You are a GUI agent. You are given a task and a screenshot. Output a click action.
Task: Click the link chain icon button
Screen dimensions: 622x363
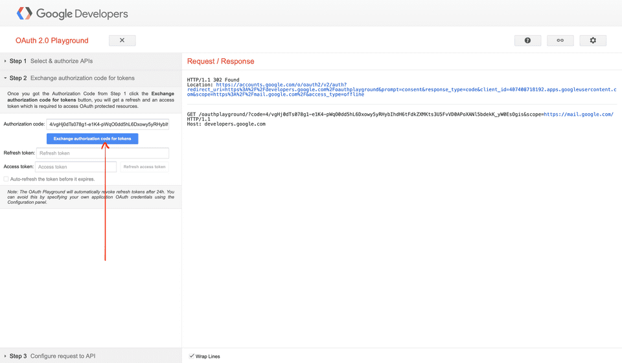point(560,40)
